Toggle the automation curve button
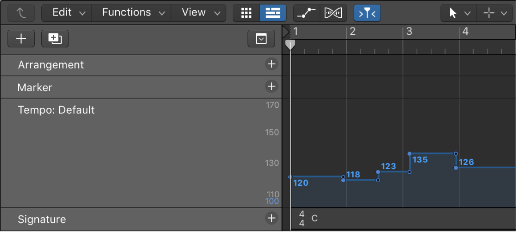The width and height of the screenshot is (517, 232). pyautogui.click(x=307, y=13)
